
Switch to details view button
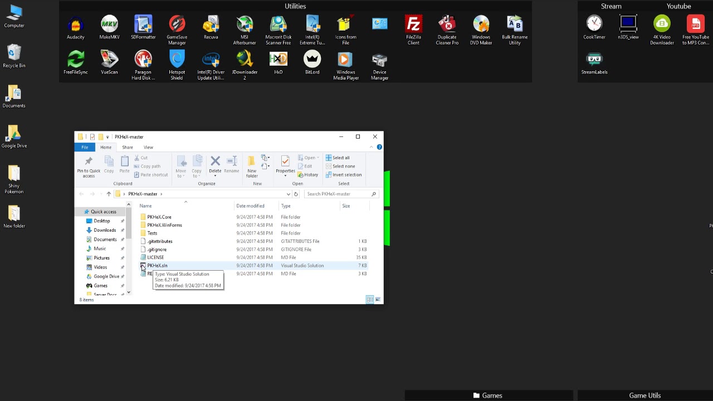click(370, 300)
